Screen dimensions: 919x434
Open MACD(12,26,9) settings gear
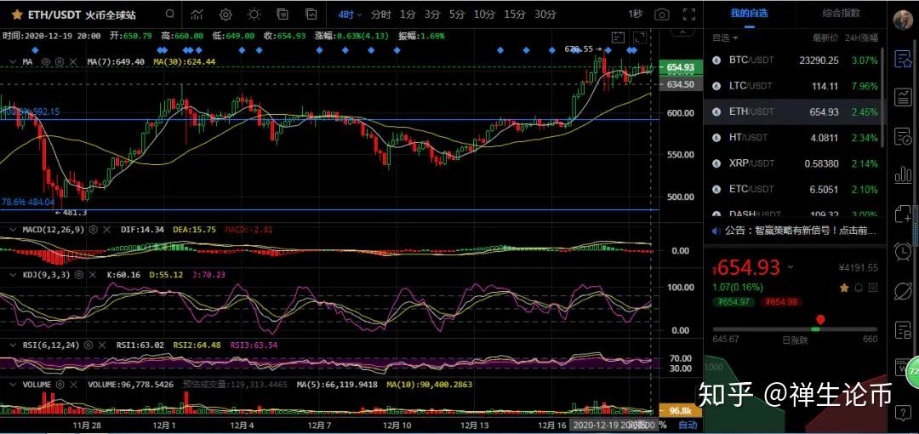(x=94, y=230)
